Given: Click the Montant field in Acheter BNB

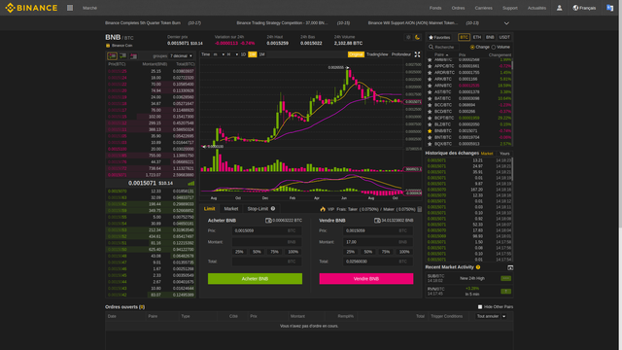Looking at the screenshot, I should tap(266, 242).
